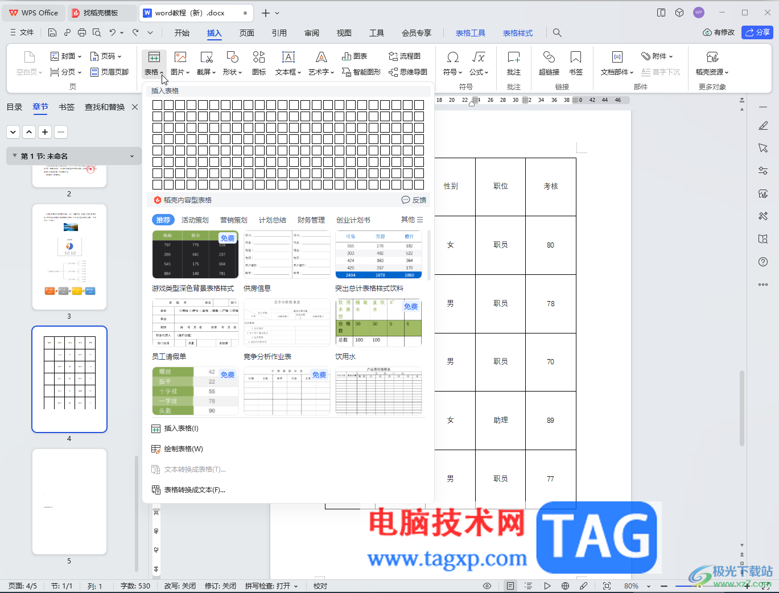Open Cover Page (封面) dropdown
The image size is (779, 593).
tap(66, 56)
